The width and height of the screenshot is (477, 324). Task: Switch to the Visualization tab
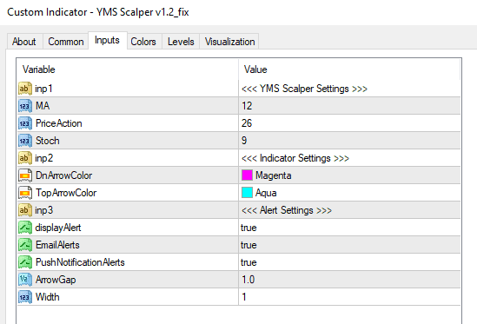point(229,42)
